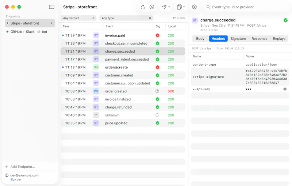
Task: Switch to the Signature tab
Action: (238, 39)
